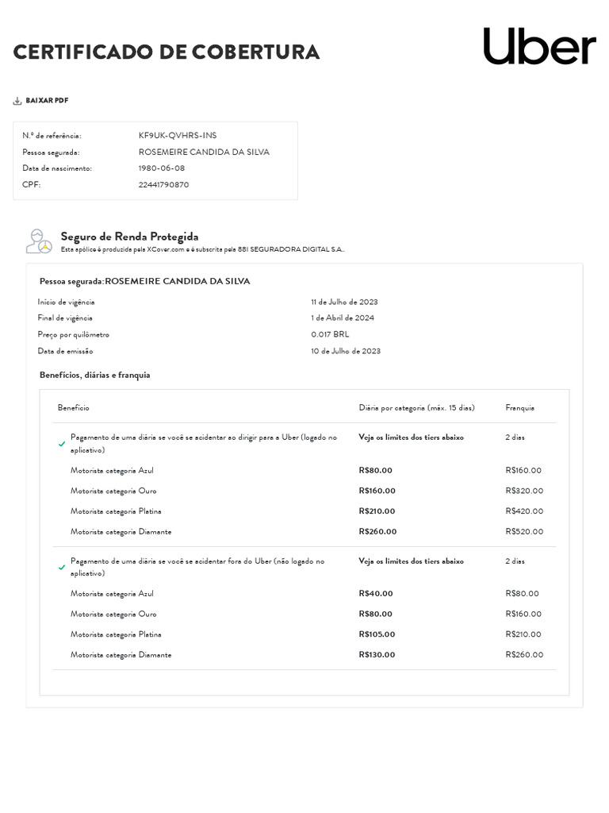Select the R$420.00 franquia value

pyautogui.click(x=524, y=511)
